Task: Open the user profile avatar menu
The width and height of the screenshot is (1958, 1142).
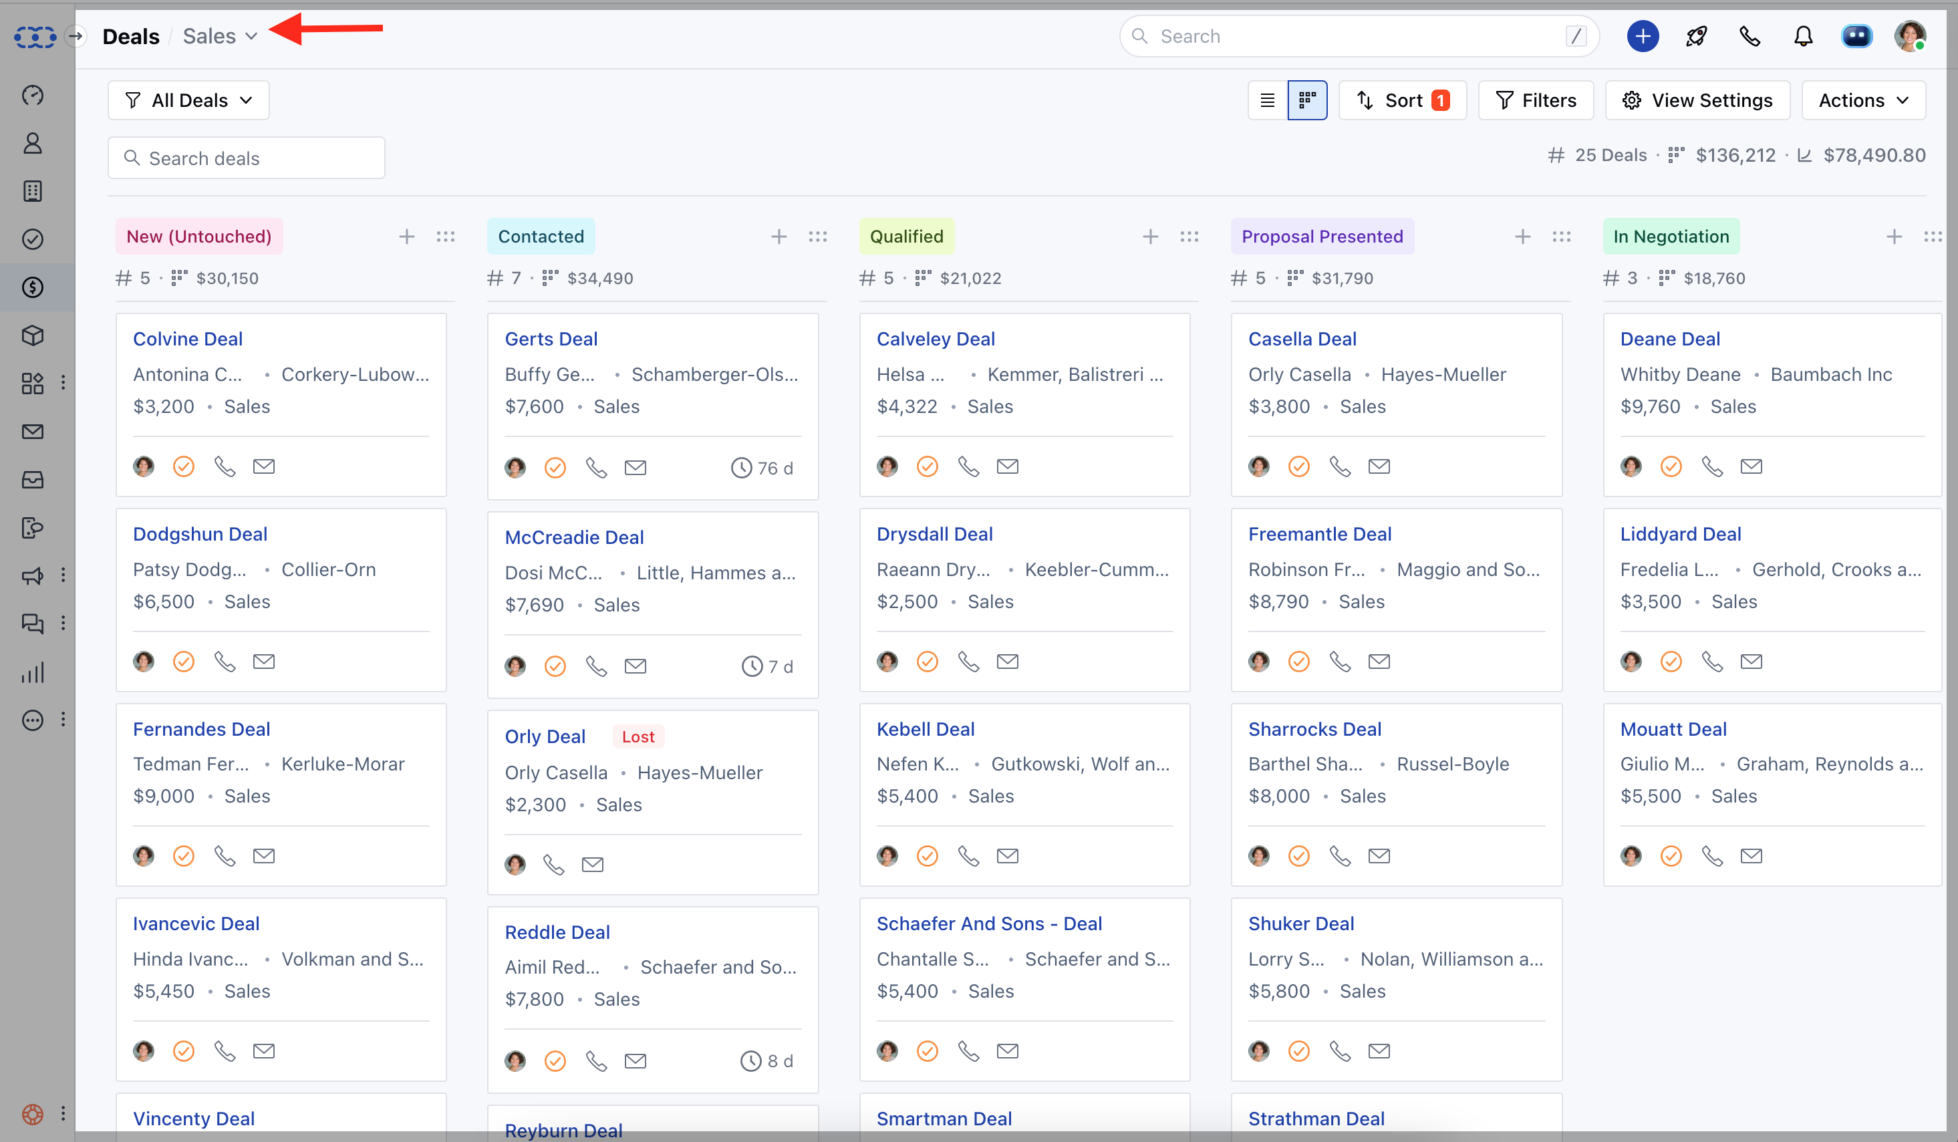Action: tap(1910, 37)
